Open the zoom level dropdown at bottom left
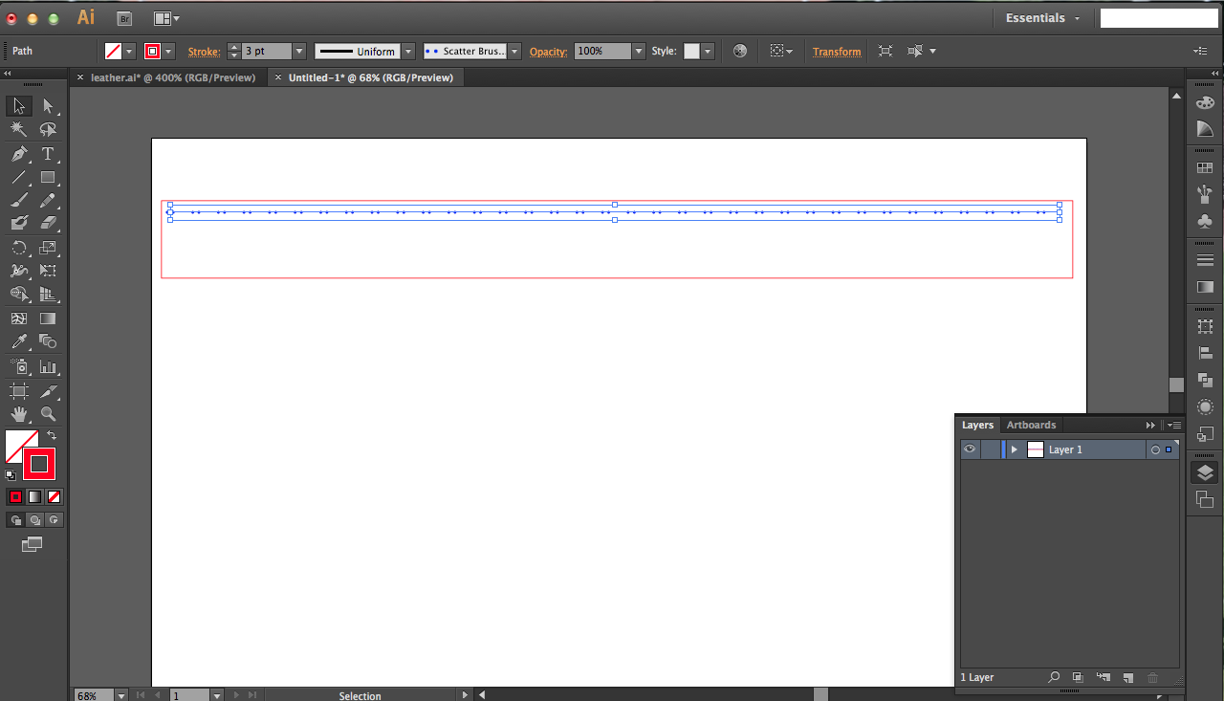 (121, 695)
